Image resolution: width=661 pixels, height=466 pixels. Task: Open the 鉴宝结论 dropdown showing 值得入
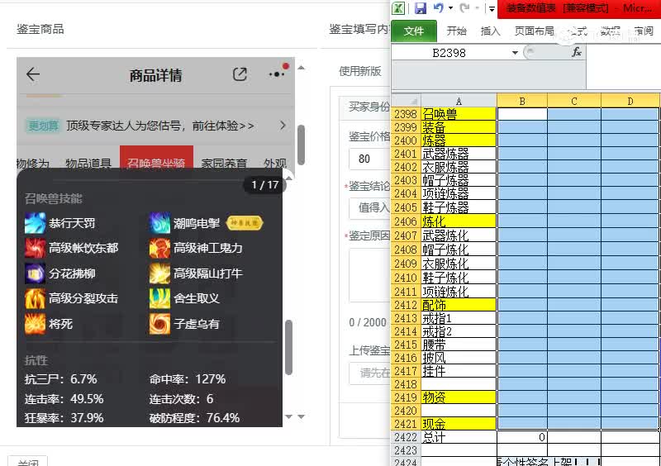pos(369,208)
